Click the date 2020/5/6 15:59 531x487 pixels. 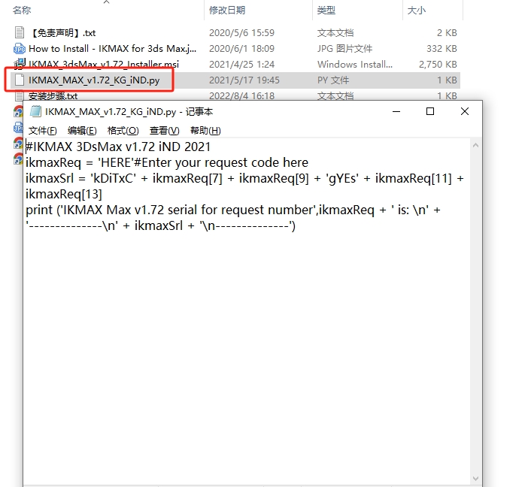coord(241,33)
